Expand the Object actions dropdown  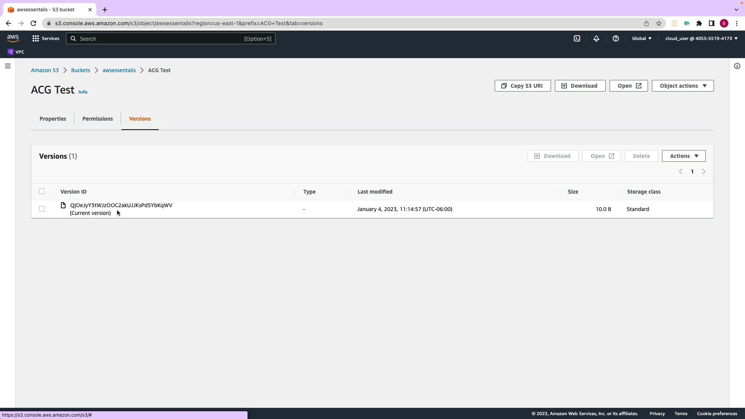(683, 86)
